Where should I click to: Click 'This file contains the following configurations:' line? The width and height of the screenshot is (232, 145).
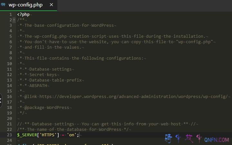84,58
